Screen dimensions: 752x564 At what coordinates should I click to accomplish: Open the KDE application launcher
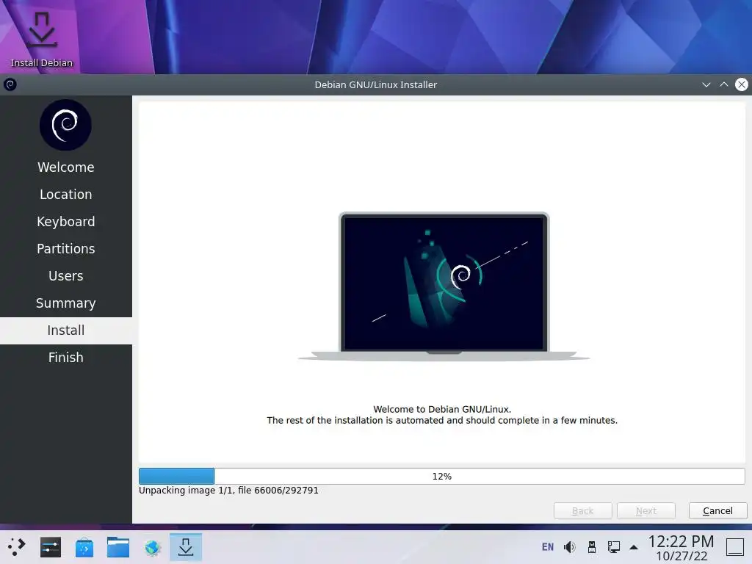[x=17, y=547]
